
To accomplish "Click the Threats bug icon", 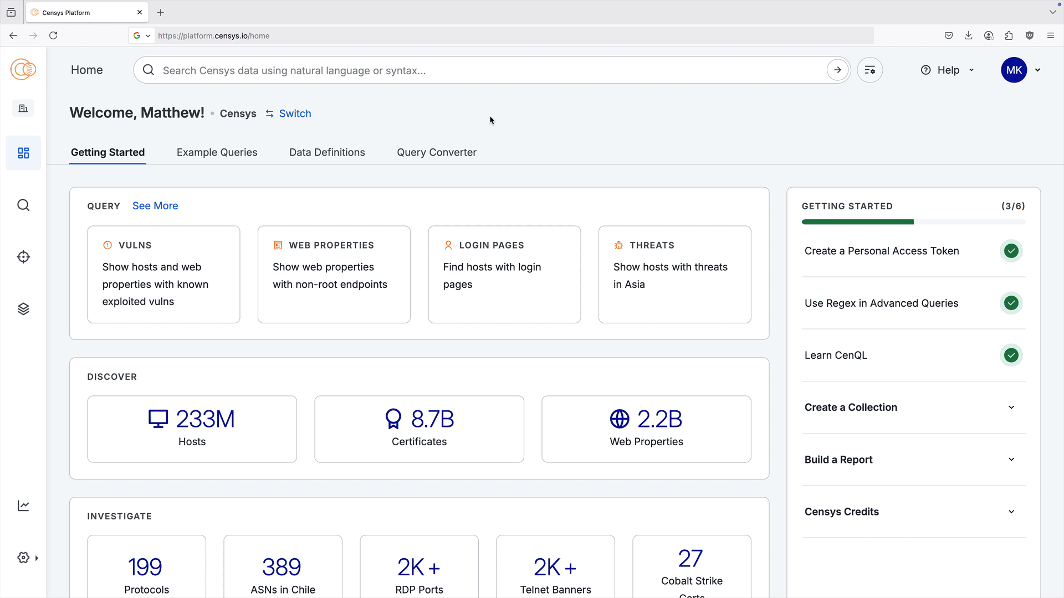I will coord(618,245).
